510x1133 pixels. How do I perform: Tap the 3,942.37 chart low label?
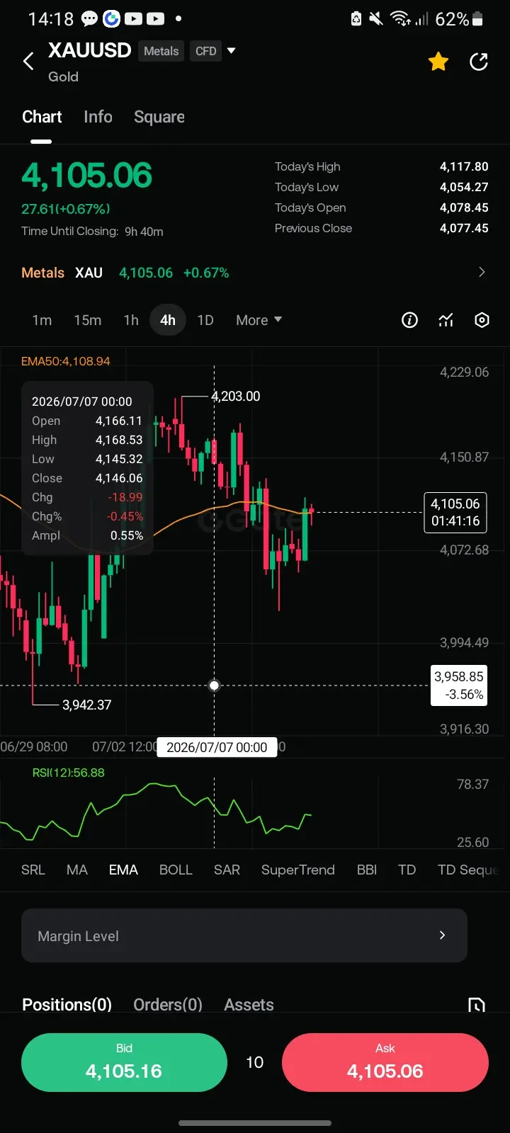(86, 705)
